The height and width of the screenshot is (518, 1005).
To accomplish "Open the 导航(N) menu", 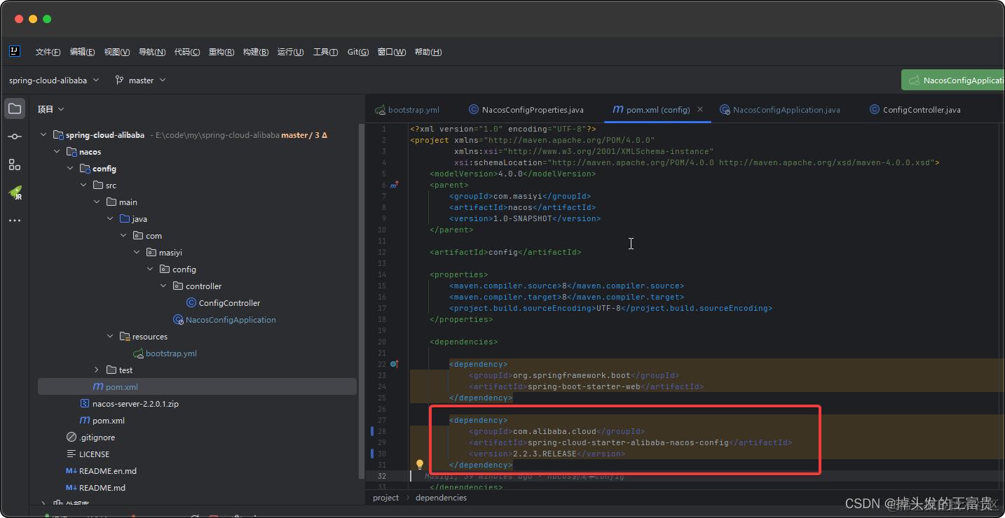I will pyautogui.click(x=152, y=52).
